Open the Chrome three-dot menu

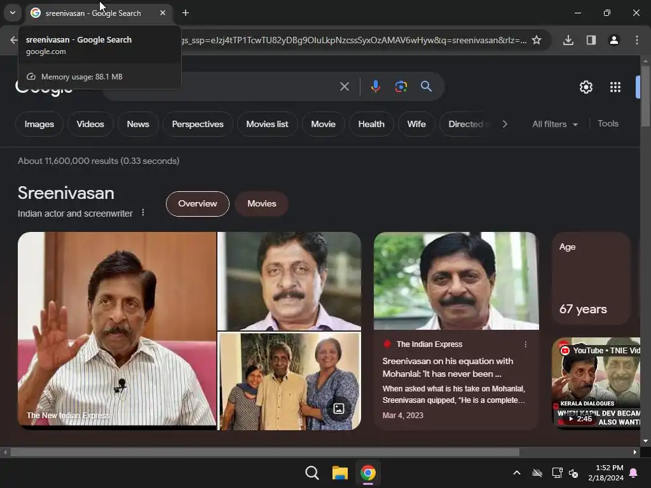coord(637,40)
